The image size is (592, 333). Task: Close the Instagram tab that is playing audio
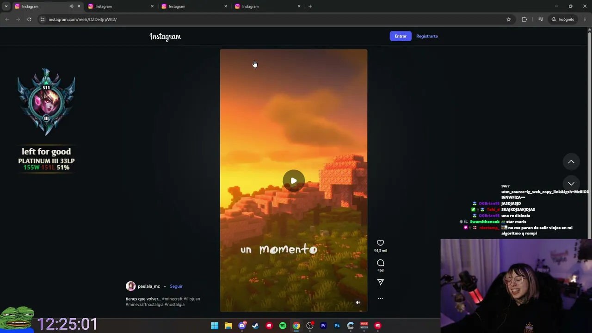pyautogui.click(x=79, y=6)
